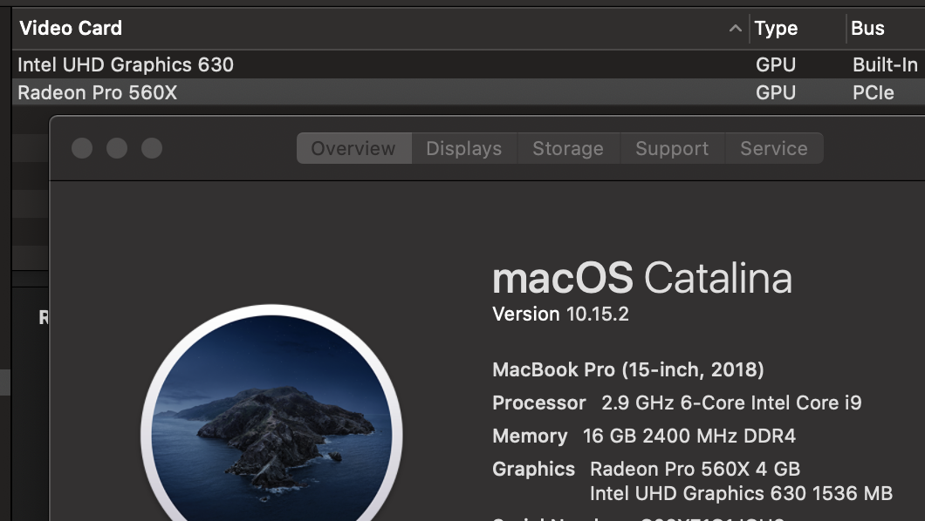This screenshot has width=925, height=521.
Task: Click Intel UHD Graphics 630 1536 MB line
Action: (742, 493)
